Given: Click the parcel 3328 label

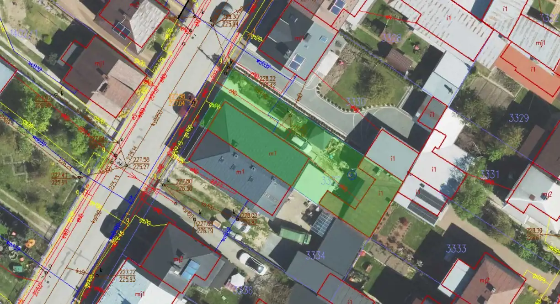Looking at the screenshot, I should (x=392, y=38).
